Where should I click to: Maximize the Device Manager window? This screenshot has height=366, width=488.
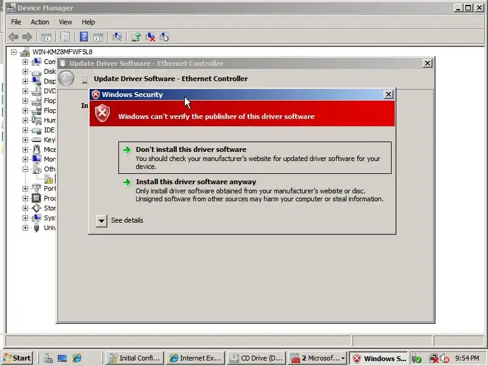pyautogui.click(x=468, y=8)
